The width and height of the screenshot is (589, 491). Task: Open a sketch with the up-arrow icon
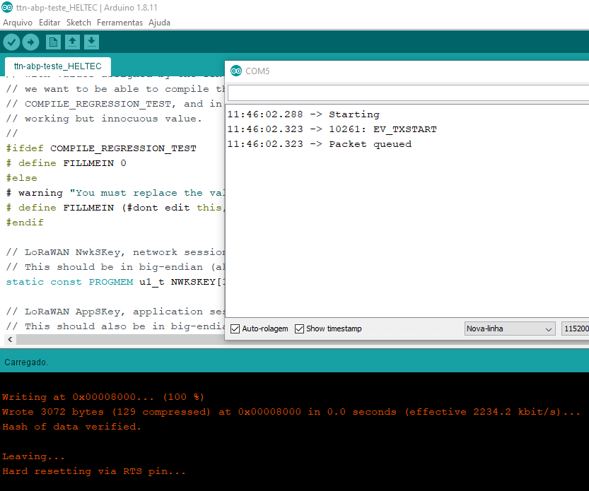point(72,42)
